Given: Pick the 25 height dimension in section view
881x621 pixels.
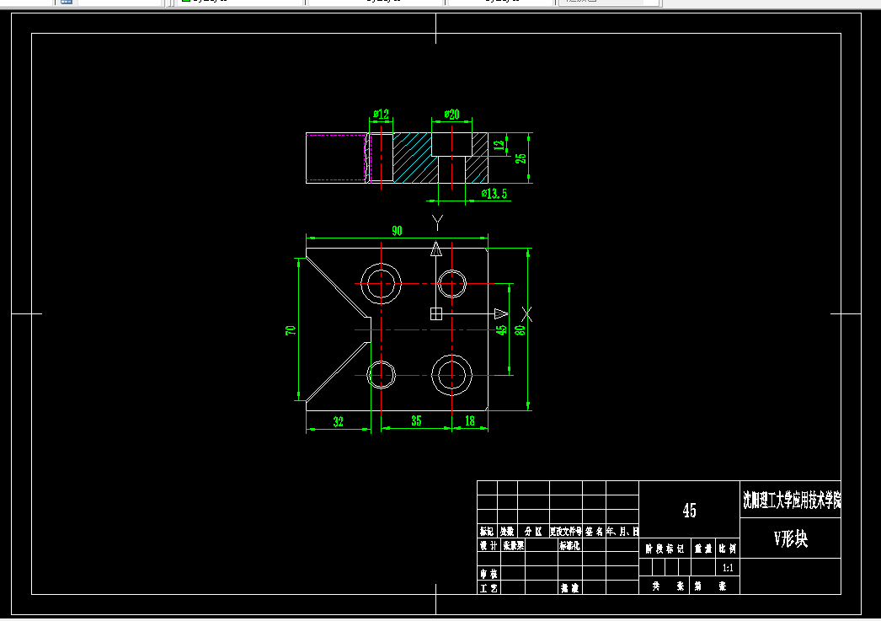Looking at the screenshot, I should click(x=521, y=158).
